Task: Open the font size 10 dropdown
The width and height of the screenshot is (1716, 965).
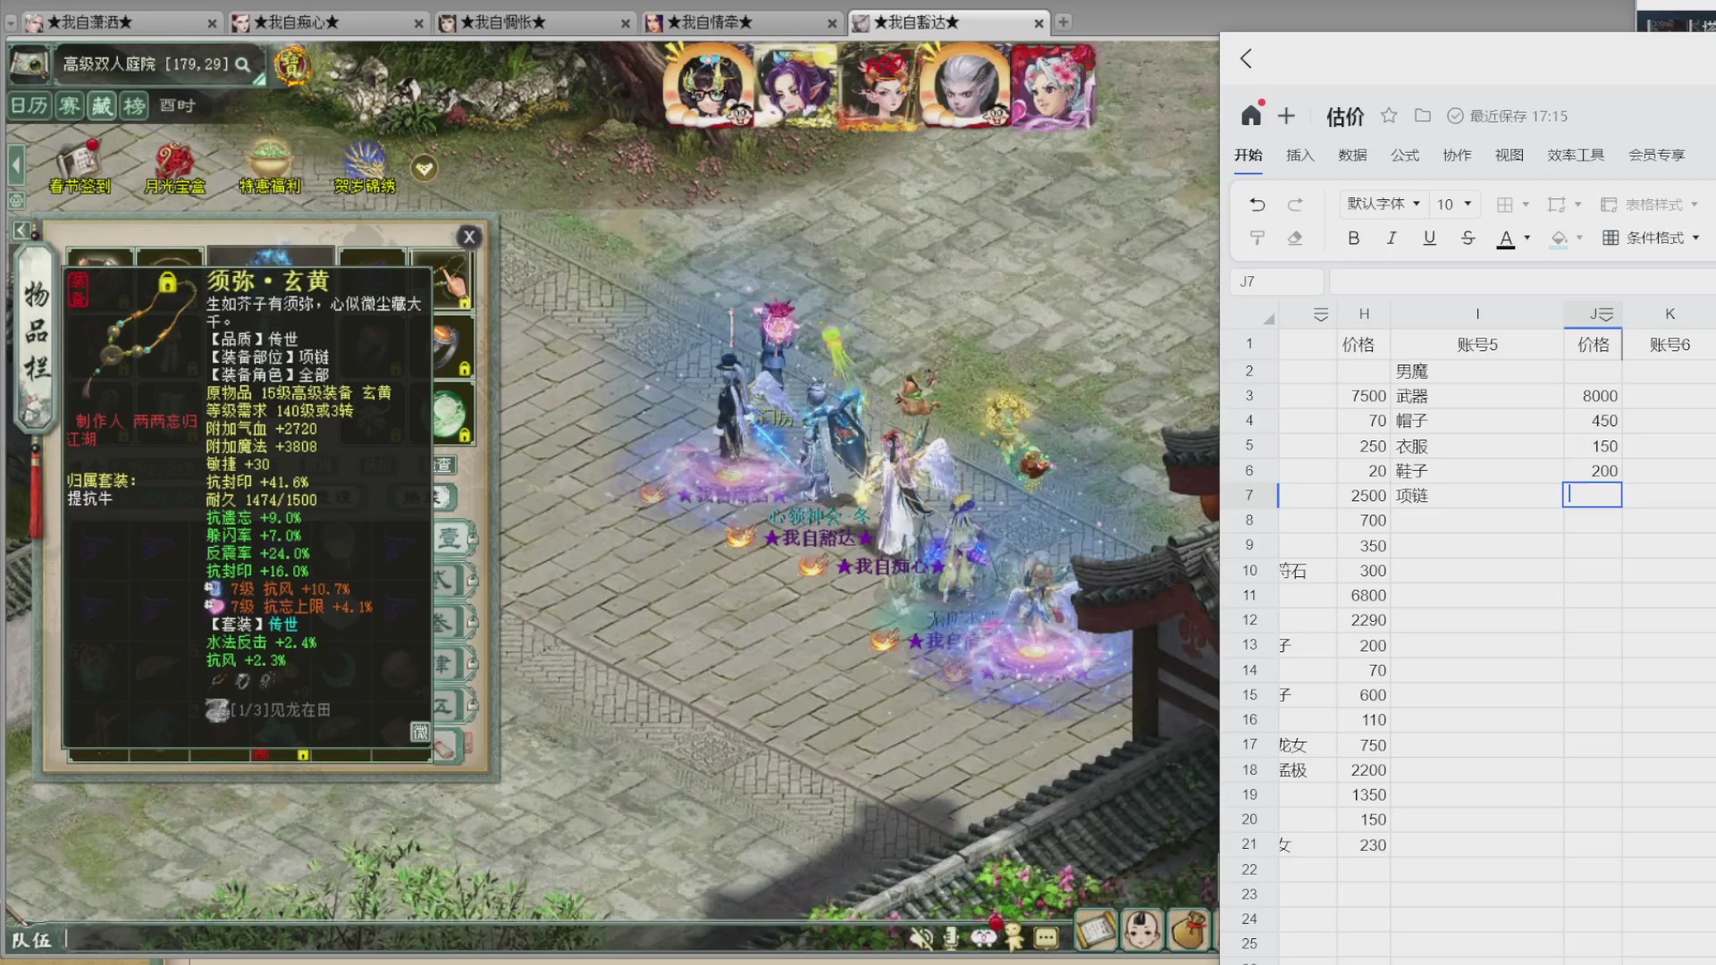Action: (1454, 205)
